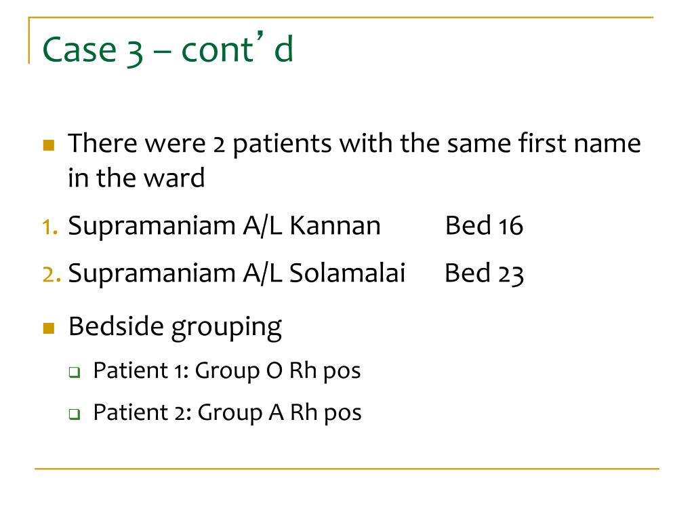The height and width of the screenshot is (521, 694).
Task: Click the list number '2.' marker
Action: 52,273
